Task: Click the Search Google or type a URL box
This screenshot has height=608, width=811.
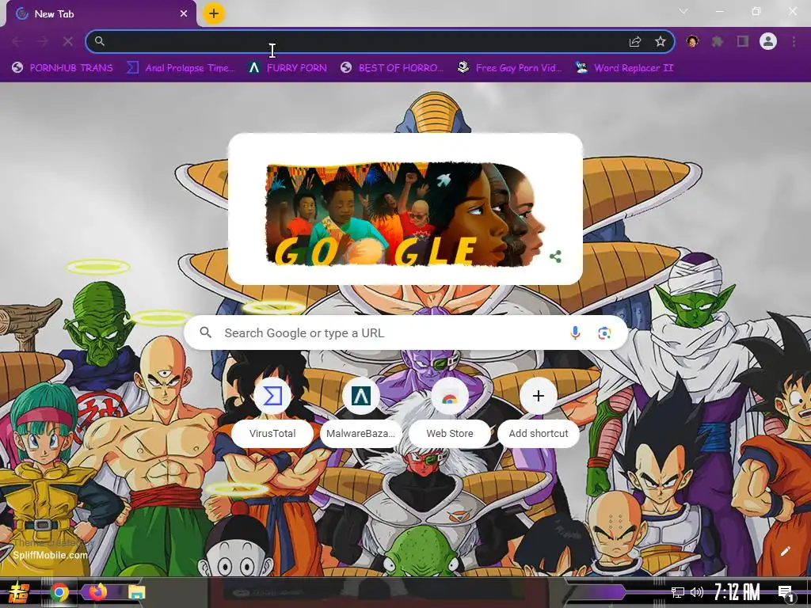Action: [405, 333]
